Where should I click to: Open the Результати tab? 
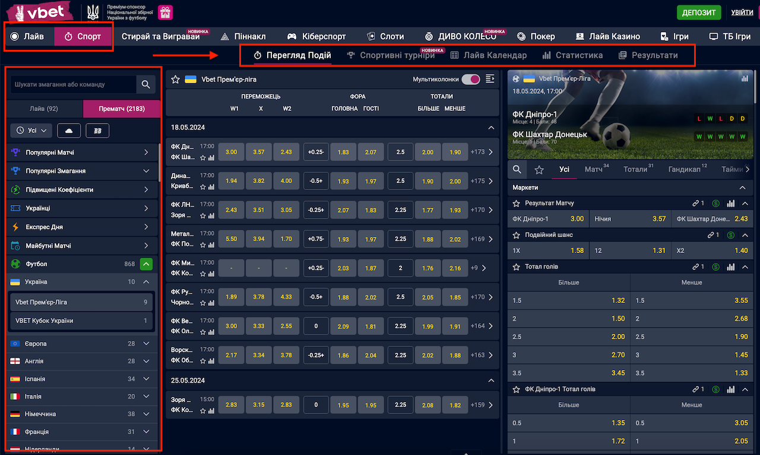(x=648, y=55)
